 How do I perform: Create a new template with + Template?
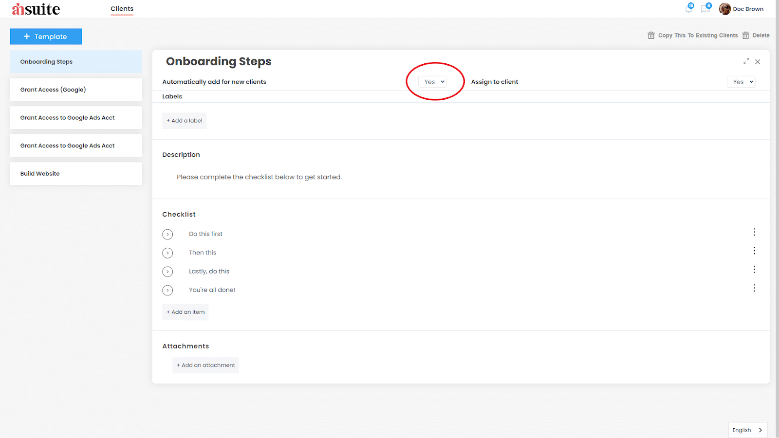46,36
